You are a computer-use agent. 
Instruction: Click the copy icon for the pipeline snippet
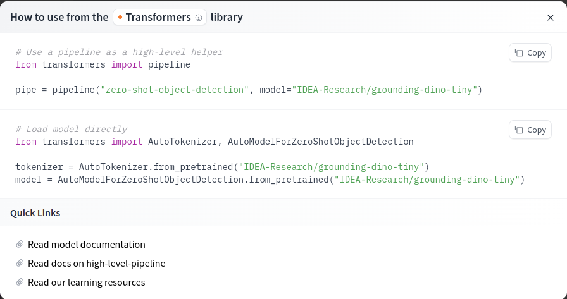point(519,52)
